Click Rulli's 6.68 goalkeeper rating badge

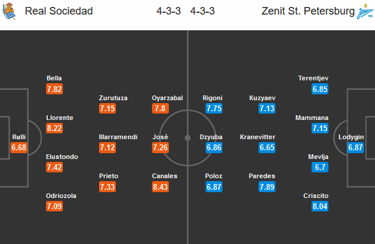19,148
